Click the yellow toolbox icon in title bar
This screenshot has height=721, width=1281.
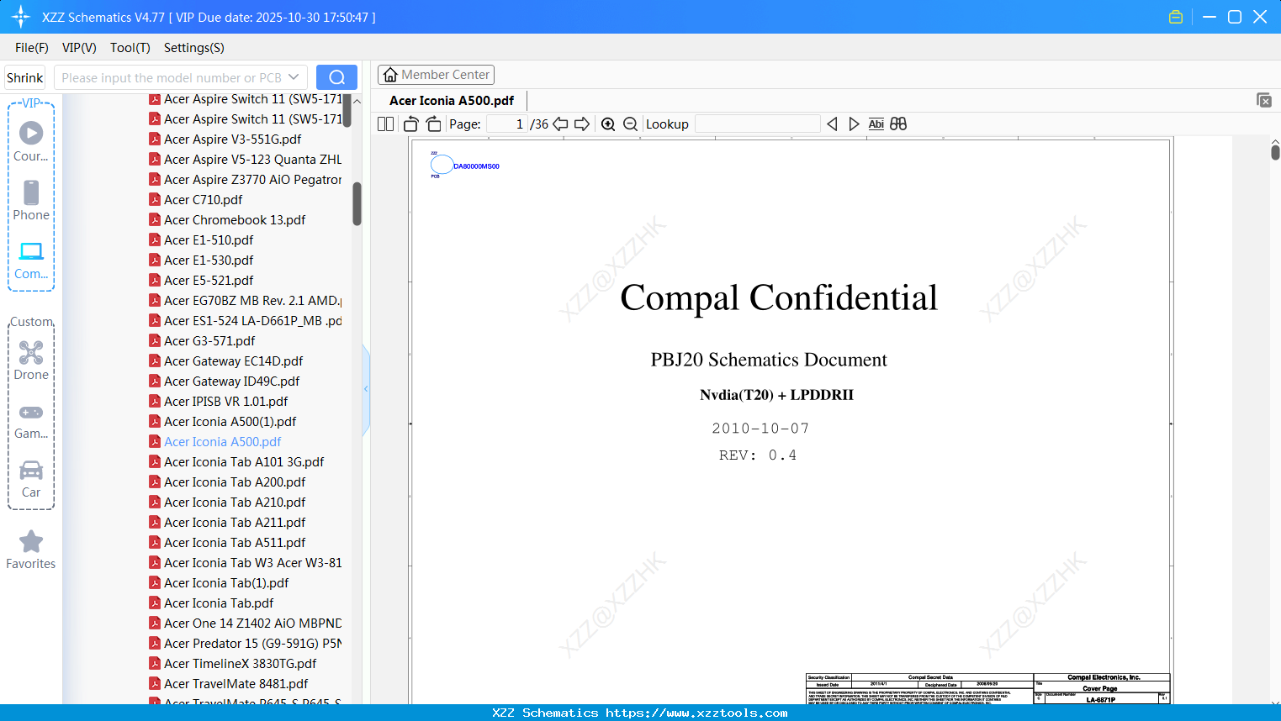(1176, 17)
